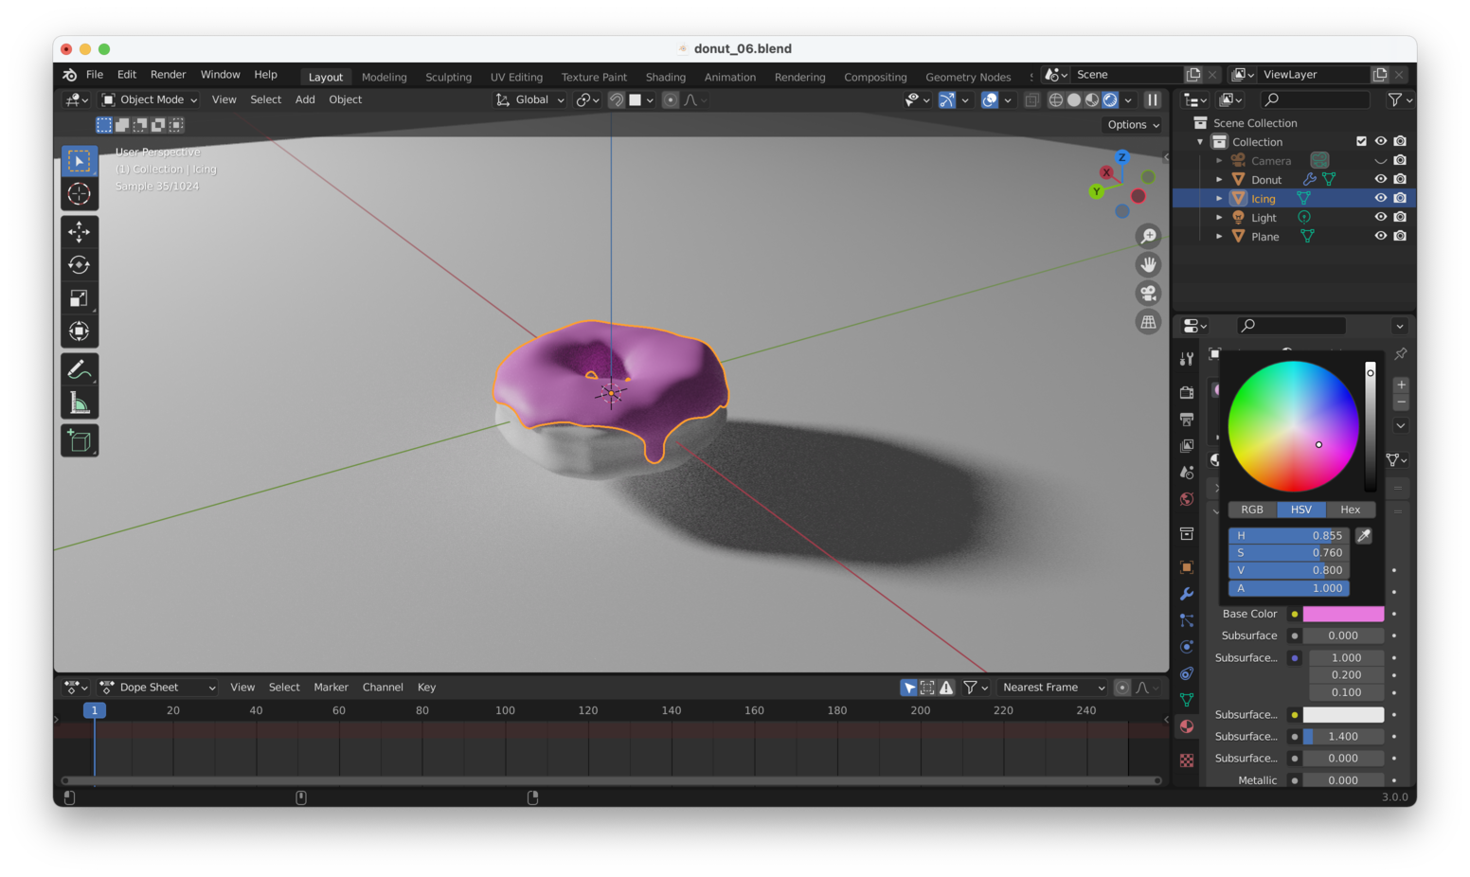Open the Material properties tab icon
This screenshot has width=1470, height=877.
coord(1187,726)
